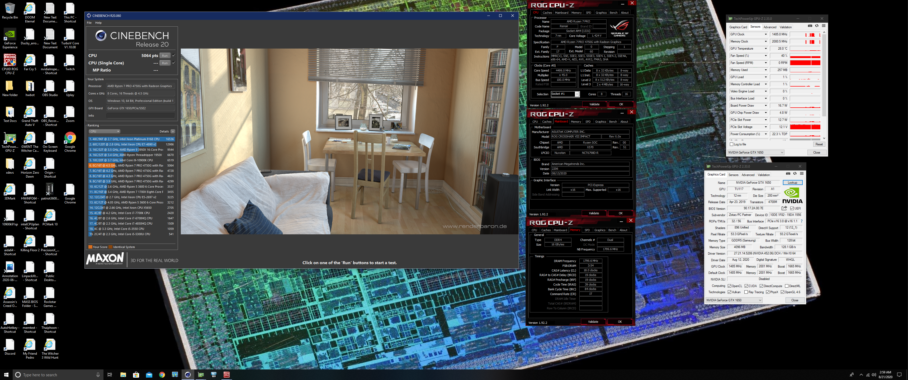
Task: Open the Google Chrome desktop icon beside On-Screen Keyboard
Action: click(70, 142)
